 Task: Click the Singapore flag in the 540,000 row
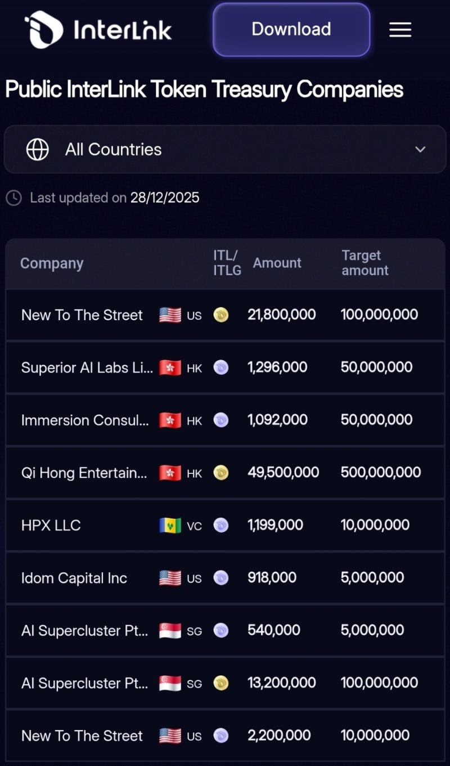(x=170, y=630)
